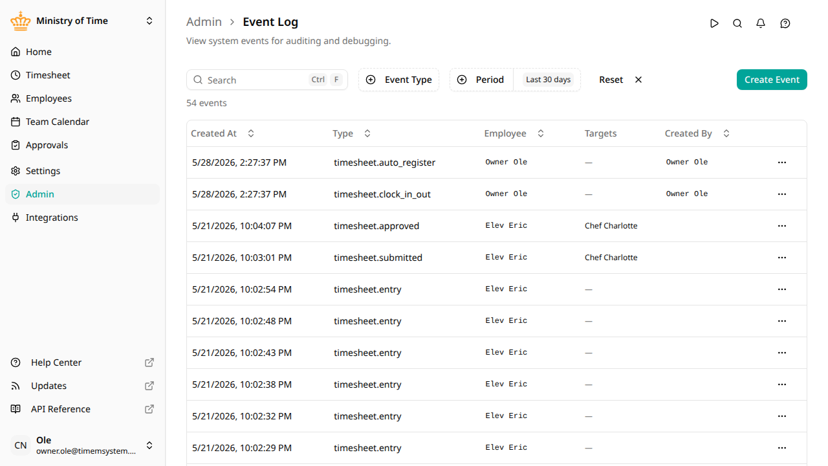This screenshot has width=828, height=466.
Task: Click the timesheet.submitted type cell
Action: tap(378, 258)
